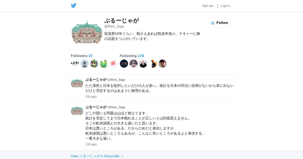Select the last following avatar with helmet
The height and width of the screenshot is (159, 303).
point(162,64)
